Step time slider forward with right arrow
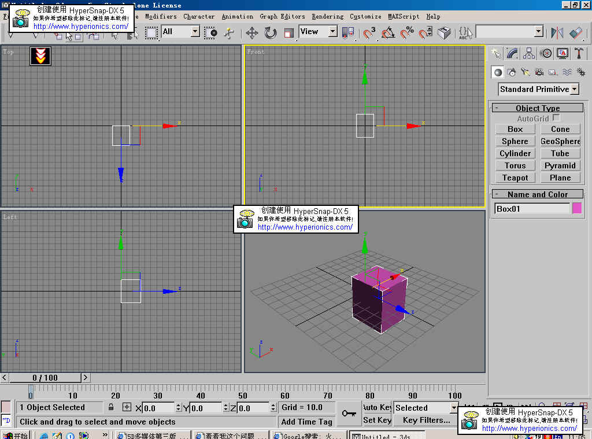 [x=86, y=378]
